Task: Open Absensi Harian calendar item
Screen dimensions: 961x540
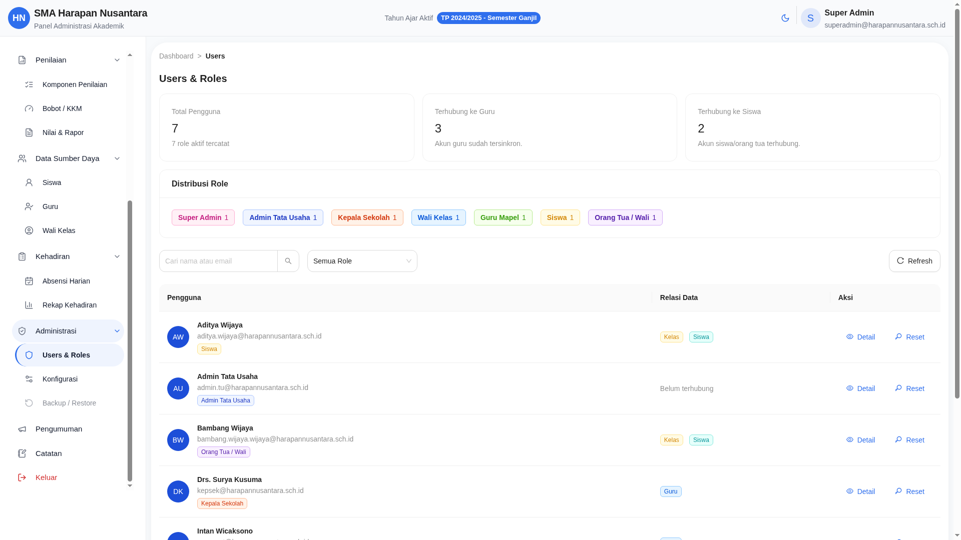Action: (66, 281)
